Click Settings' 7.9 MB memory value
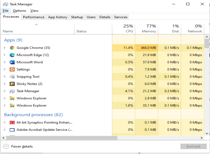The width and height of the screenshot is (210, 154). point(150,69)
